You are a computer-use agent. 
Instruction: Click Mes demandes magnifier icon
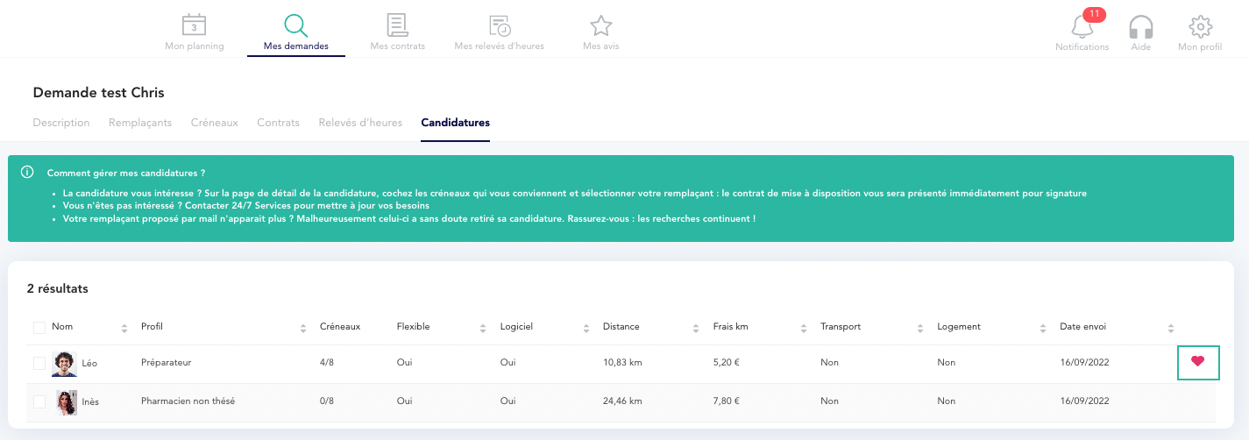296,25
